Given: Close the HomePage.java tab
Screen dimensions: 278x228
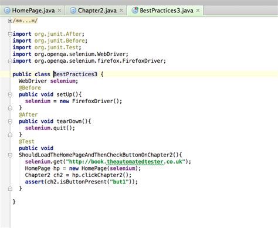Looking at the screenshot, I should pyautogui.click(x=59, y=11).
